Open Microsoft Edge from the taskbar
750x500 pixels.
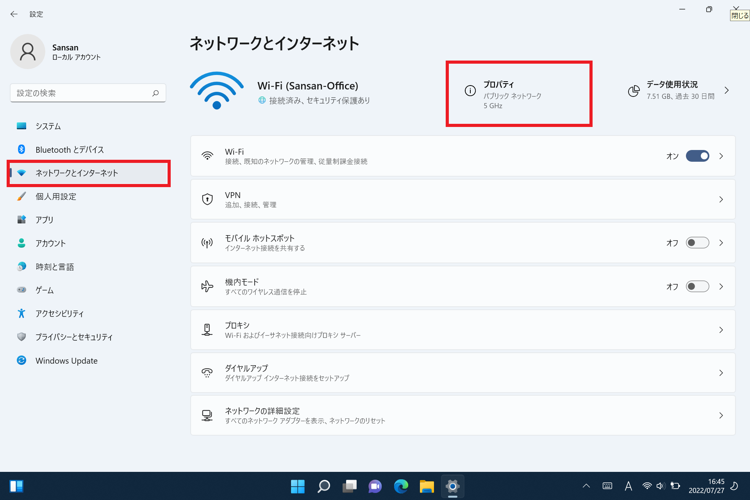pos(401,486)
